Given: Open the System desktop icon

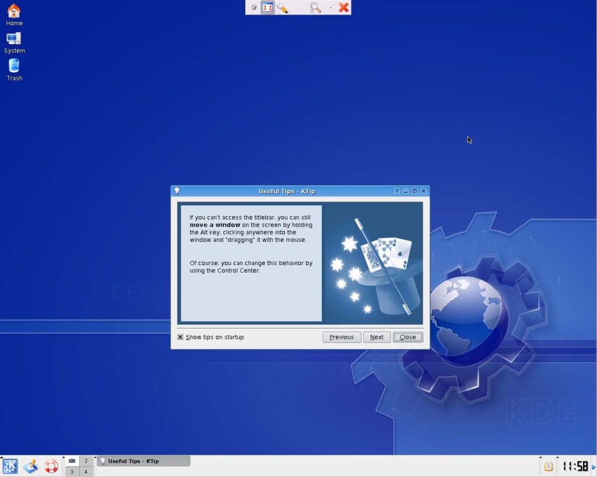Looking at the screenshot, I should 14,43.
